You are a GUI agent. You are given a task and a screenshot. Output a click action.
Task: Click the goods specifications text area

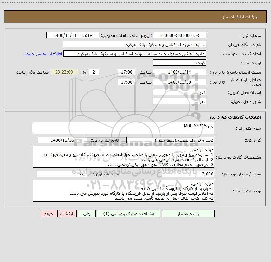(x=124, y=157)
